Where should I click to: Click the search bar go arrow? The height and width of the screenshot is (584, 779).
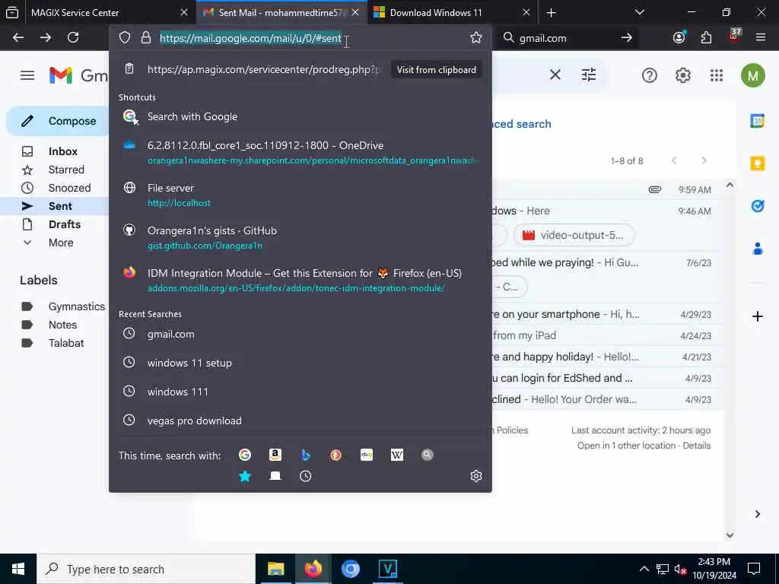(627, 38)
